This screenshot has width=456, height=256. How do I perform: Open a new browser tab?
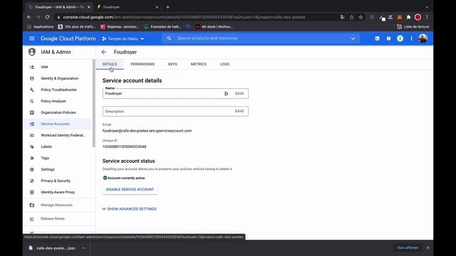click(x=168, y=7)
